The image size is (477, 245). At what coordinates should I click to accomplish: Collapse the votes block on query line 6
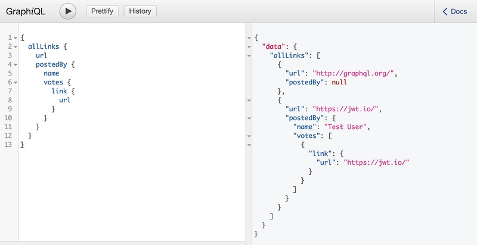point(16,82)
